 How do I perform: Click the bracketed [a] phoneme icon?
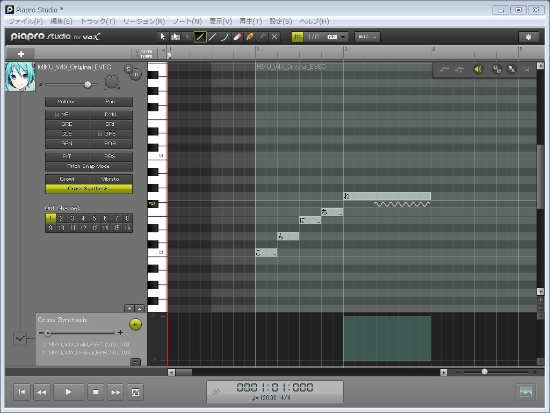click(526, 69)
